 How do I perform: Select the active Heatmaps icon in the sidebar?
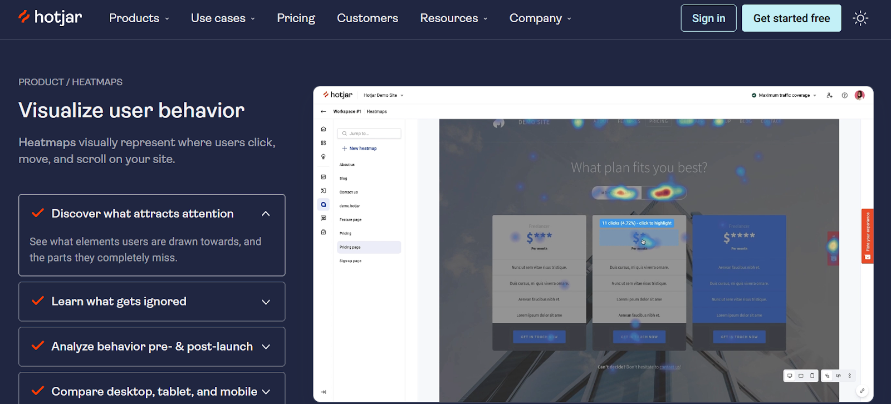(324, 205)
